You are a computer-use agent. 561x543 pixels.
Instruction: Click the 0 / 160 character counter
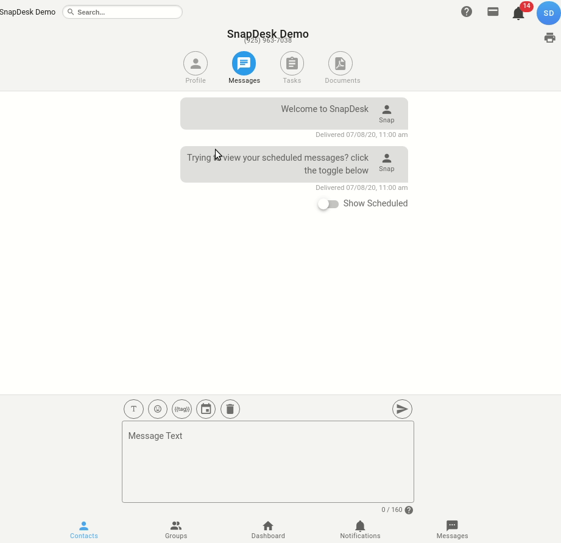(392, 510)
